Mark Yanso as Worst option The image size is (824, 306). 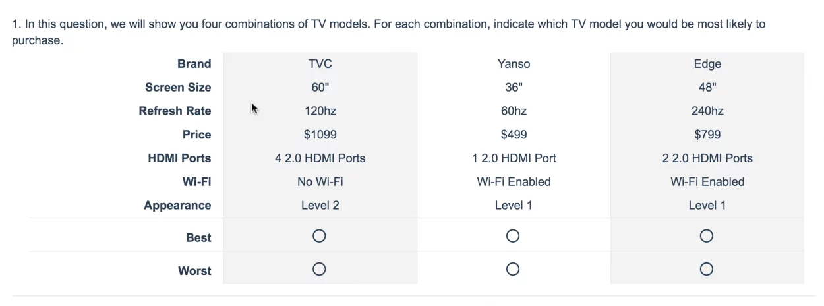click(513, 269)
